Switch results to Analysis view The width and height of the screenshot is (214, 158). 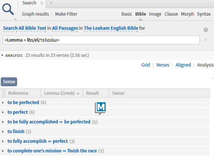(205, 65)
